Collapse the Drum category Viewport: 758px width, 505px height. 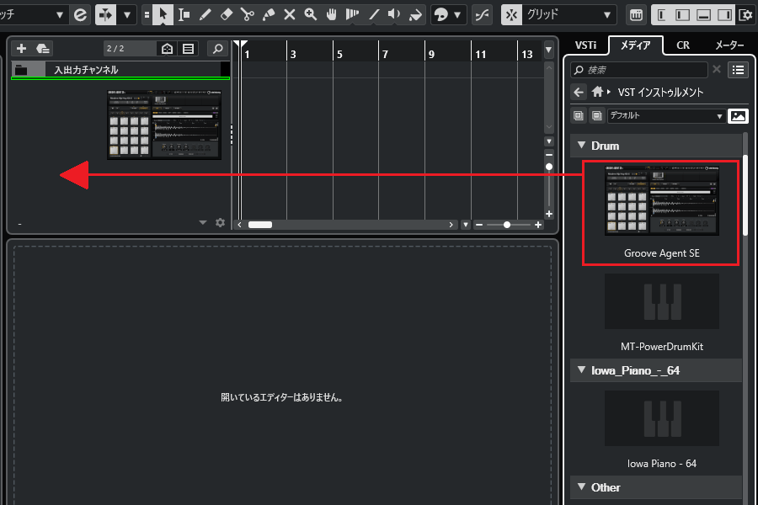[x=579, y=146]
